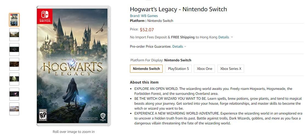306x137 pixels.
Task: Click the Nintendo Switch logo on cover
Action: coord(45,16)
